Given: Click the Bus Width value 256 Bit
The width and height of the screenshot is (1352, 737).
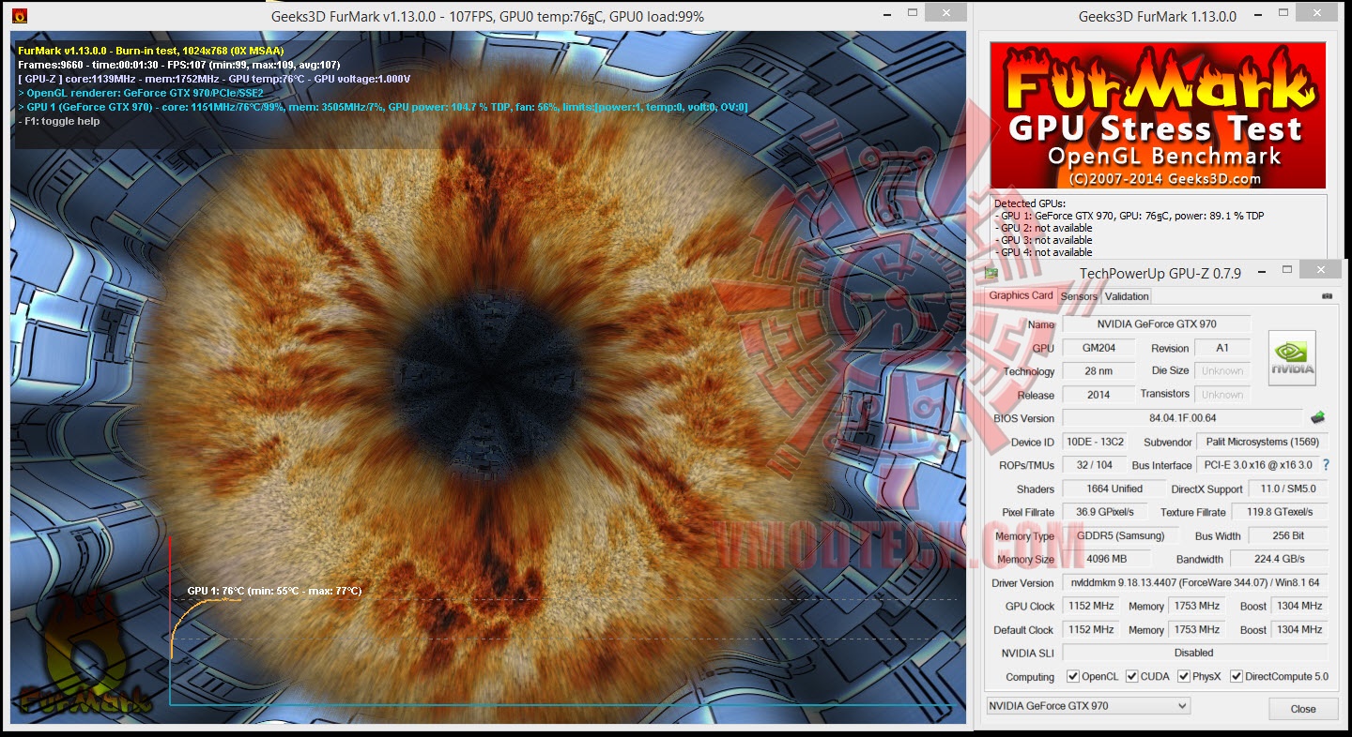Looking at the screenshot, I should 1288,535.
